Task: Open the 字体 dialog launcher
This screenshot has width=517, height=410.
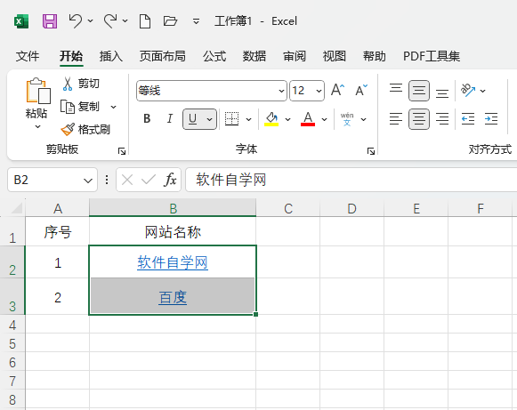Action: [371, 151]
